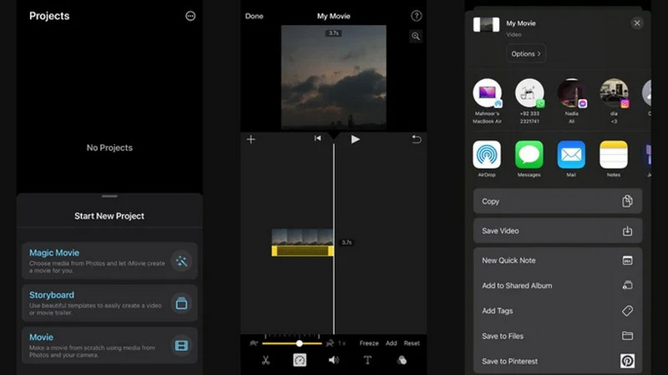Viewport: 668px width, 375px height.
Task: Open the help question mark icon
Action: (x=416, y=16)
